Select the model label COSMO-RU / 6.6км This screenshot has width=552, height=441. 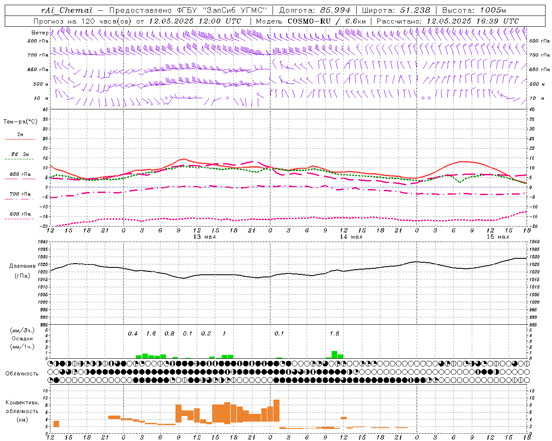(327, 21)
